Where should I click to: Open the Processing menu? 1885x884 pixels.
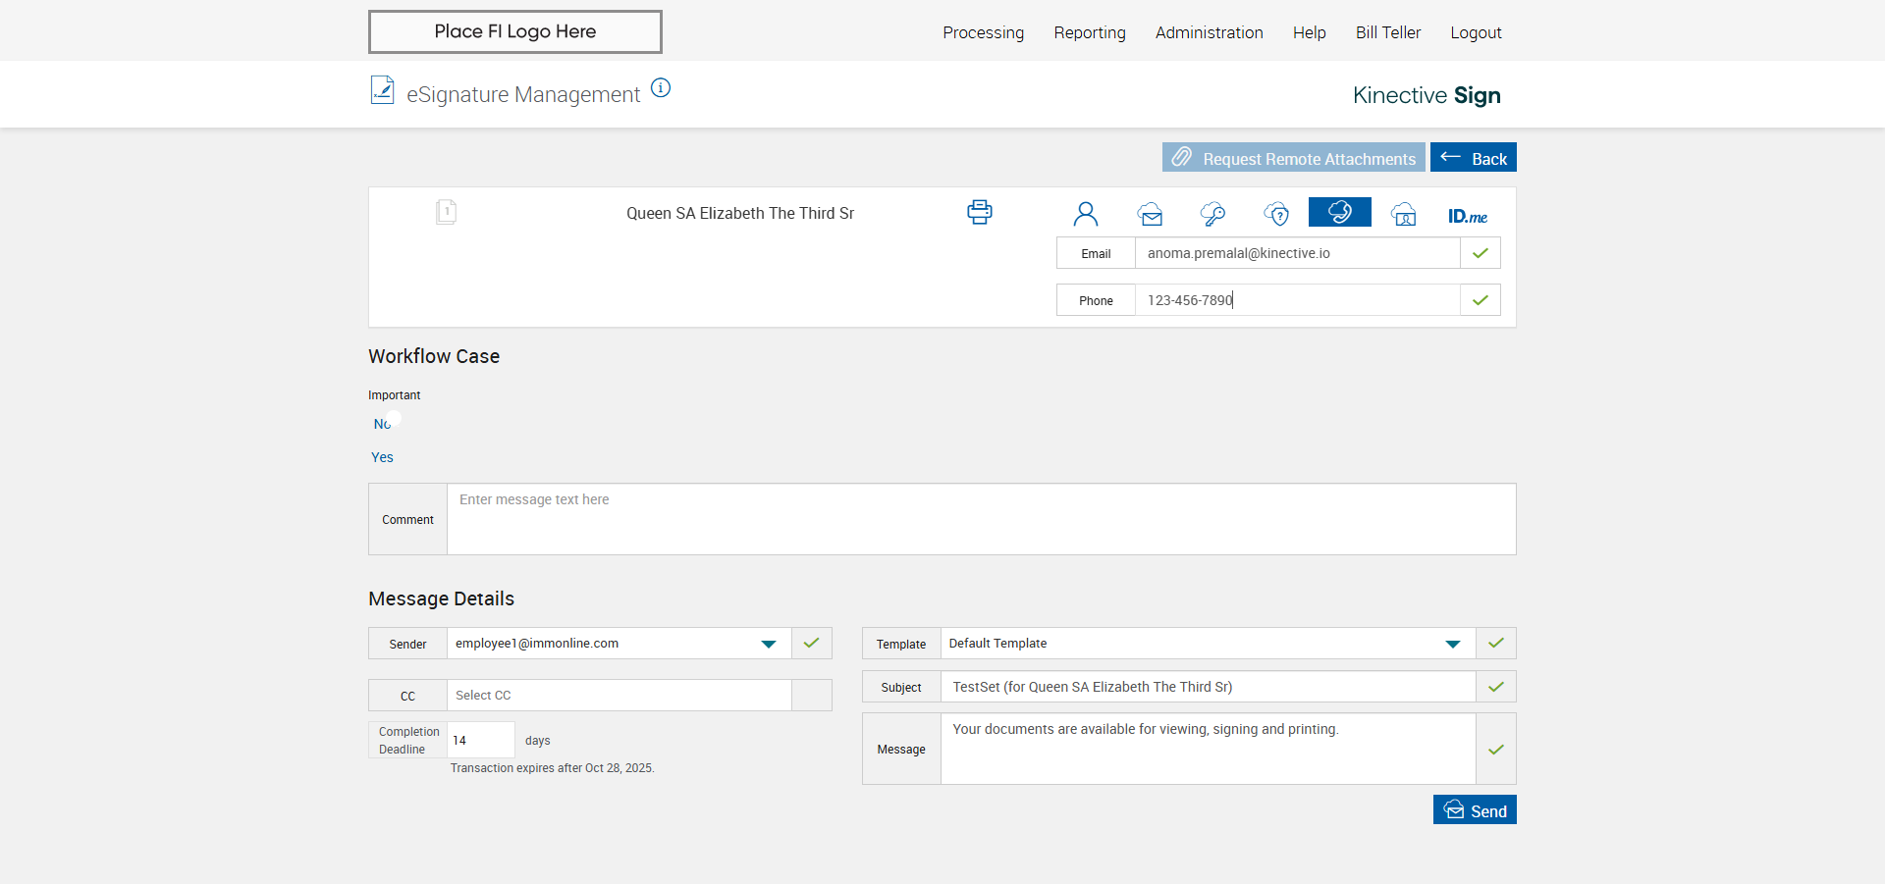pos(983,32)
